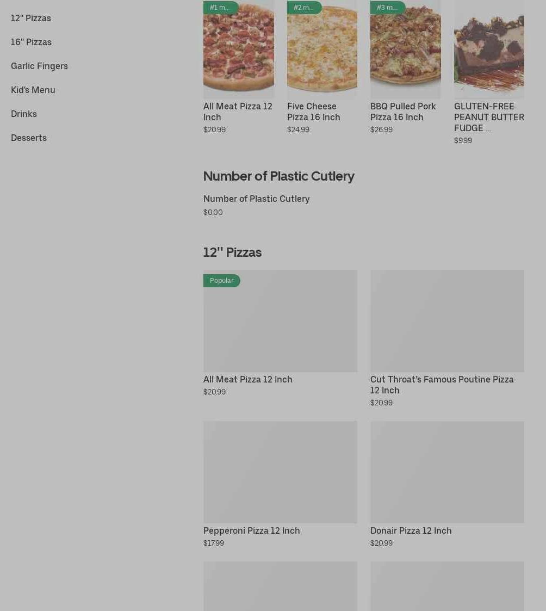
Task: Click GLUTEN-FREE PEANUT BUTTER FUDGE title
Action: (489, 117)
